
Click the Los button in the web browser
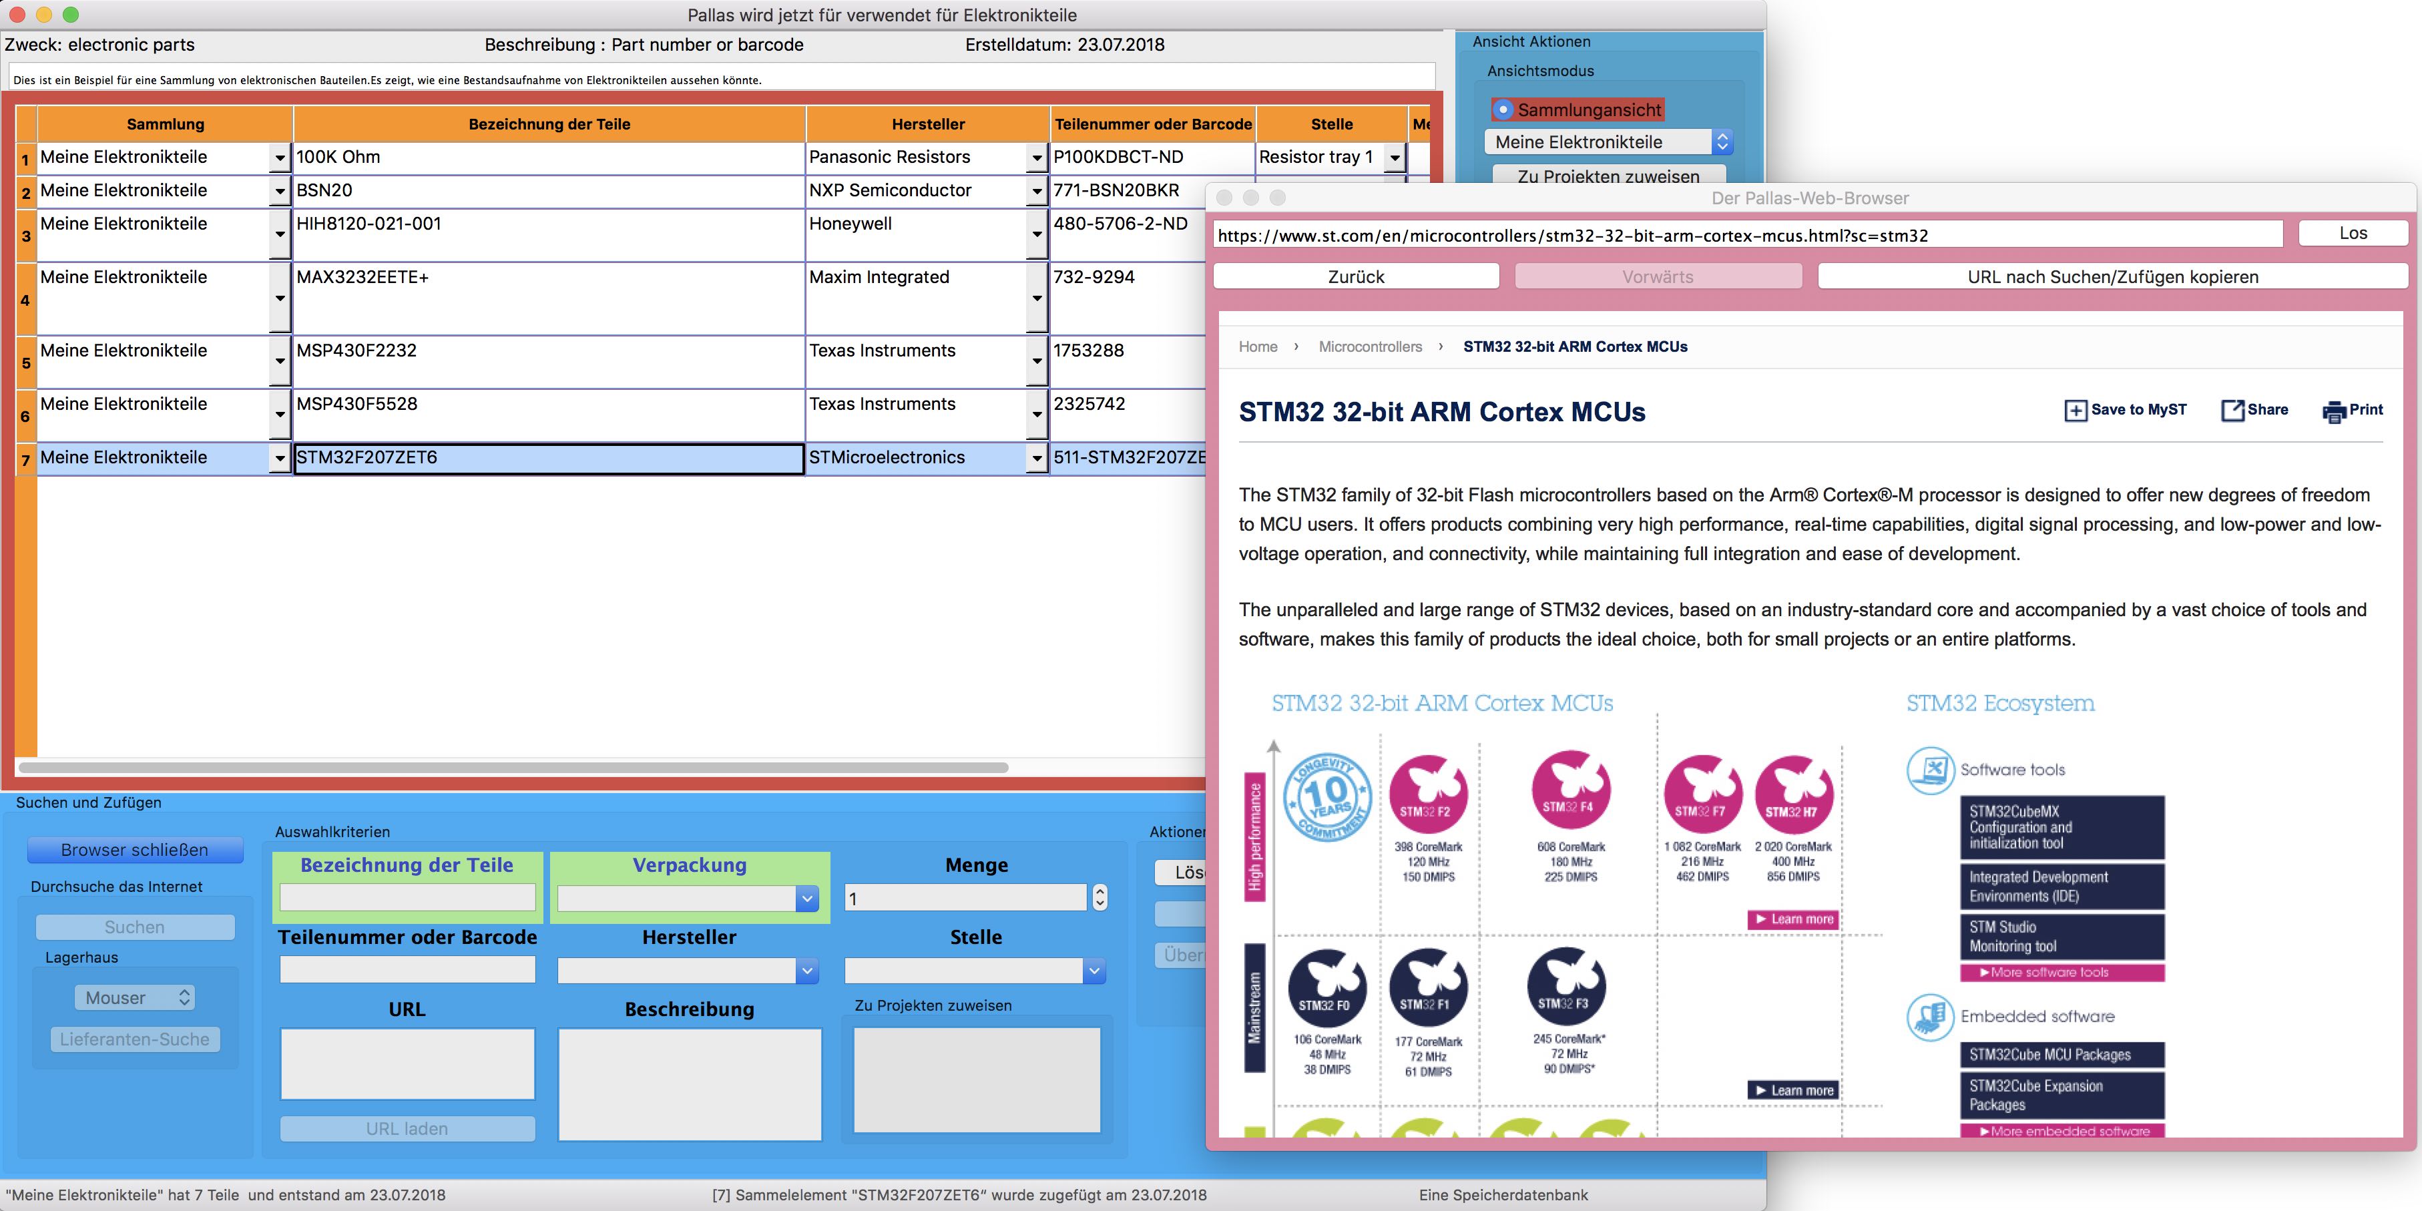(x=2353, y=233)
